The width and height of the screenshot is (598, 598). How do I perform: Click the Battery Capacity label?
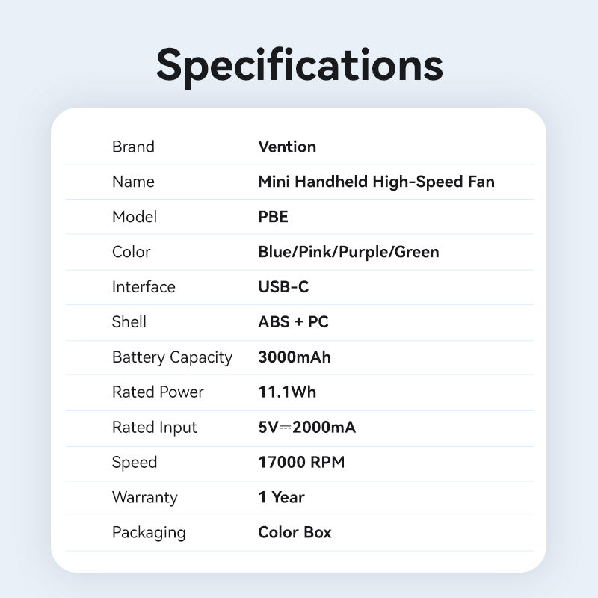click(172, 357)
